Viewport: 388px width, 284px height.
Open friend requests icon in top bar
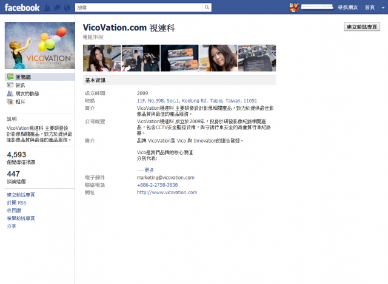(x=47, y=8)
